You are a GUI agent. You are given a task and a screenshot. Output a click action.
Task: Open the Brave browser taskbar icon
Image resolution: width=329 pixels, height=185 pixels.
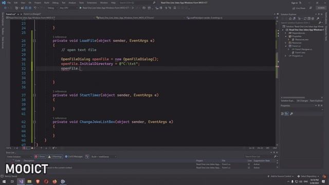[x=38, y=181]
